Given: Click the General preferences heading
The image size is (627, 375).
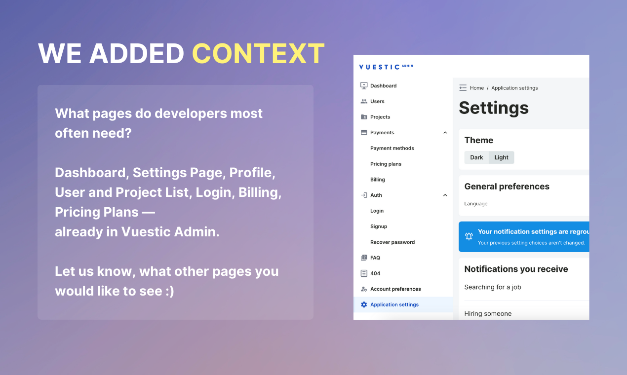Looking at the screenshot, I should pyautogui.click(x=507, y=187).
